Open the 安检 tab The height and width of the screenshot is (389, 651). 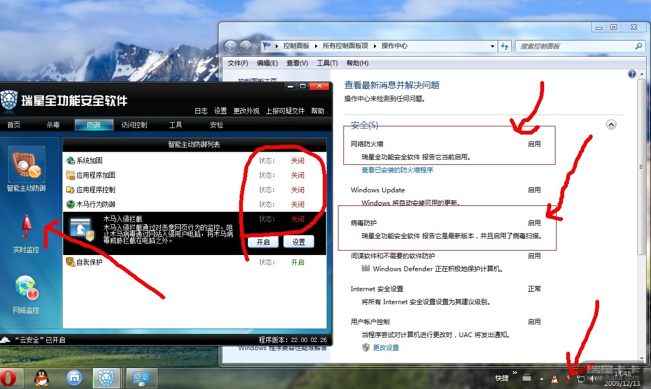coord(216,125)
